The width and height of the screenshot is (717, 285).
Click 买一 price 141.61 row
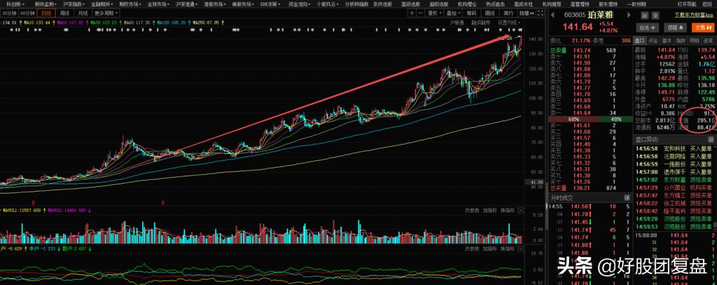(590, 125)
